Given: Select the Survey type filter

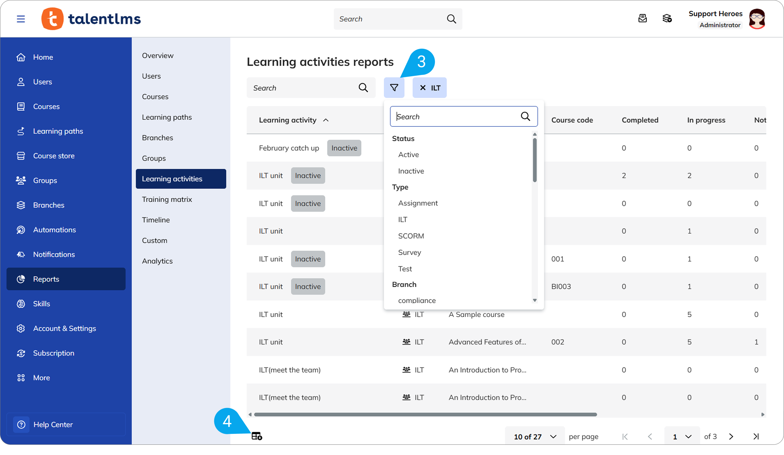Looking at the screenshot, I should coord(410,252).
